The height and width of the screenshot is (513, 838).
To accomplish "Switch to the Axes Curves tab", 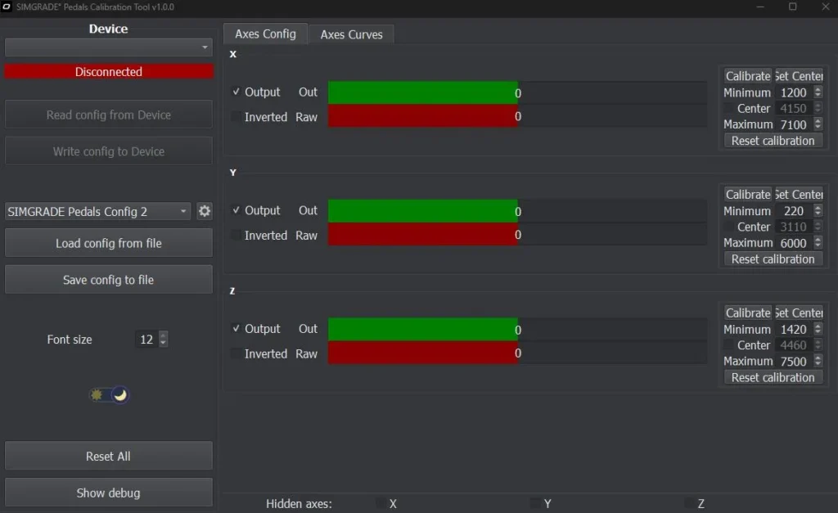I will tap(351, 34).
